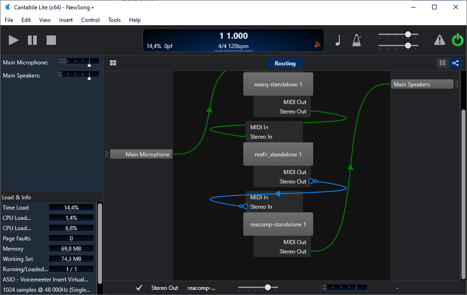Viewport: 467px width, 295px height.
Task: Click the Cantabile app logo icon
Action: click(8, 7)
